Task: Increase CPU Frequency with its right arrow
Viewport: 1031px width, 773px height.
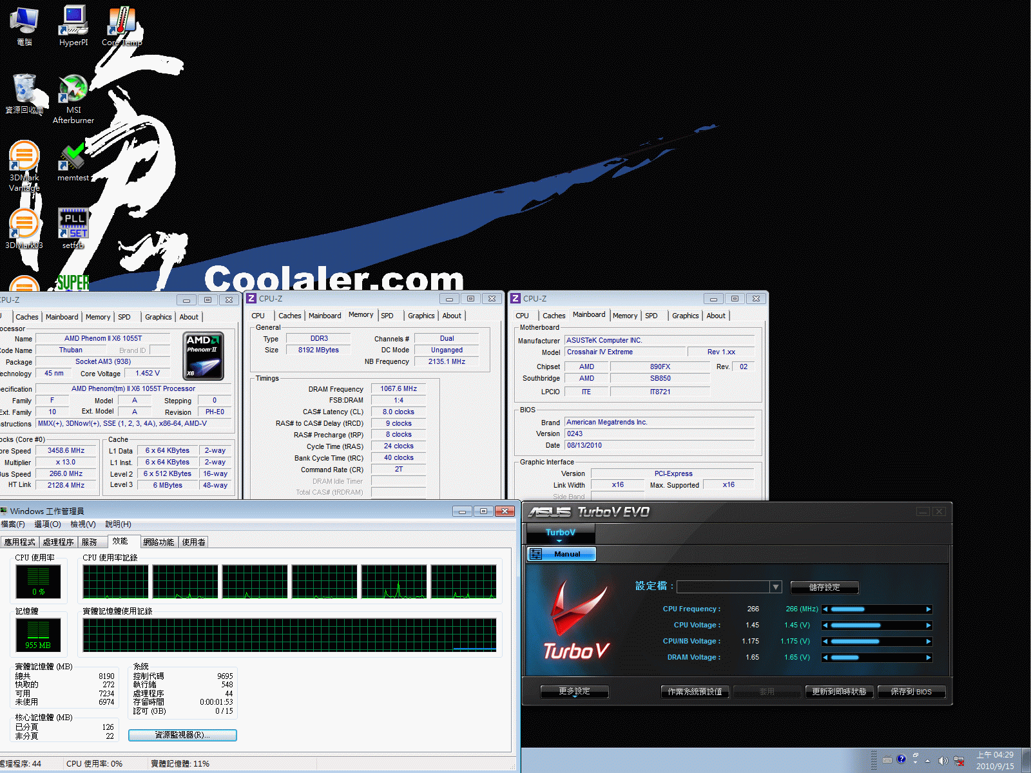Action: click(929, 609)
